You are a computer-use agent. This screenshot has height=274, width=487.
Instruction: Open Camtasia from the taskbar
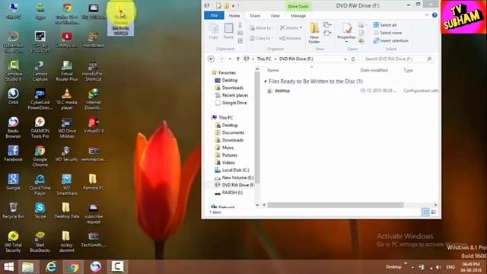click(x=117, y=267)
